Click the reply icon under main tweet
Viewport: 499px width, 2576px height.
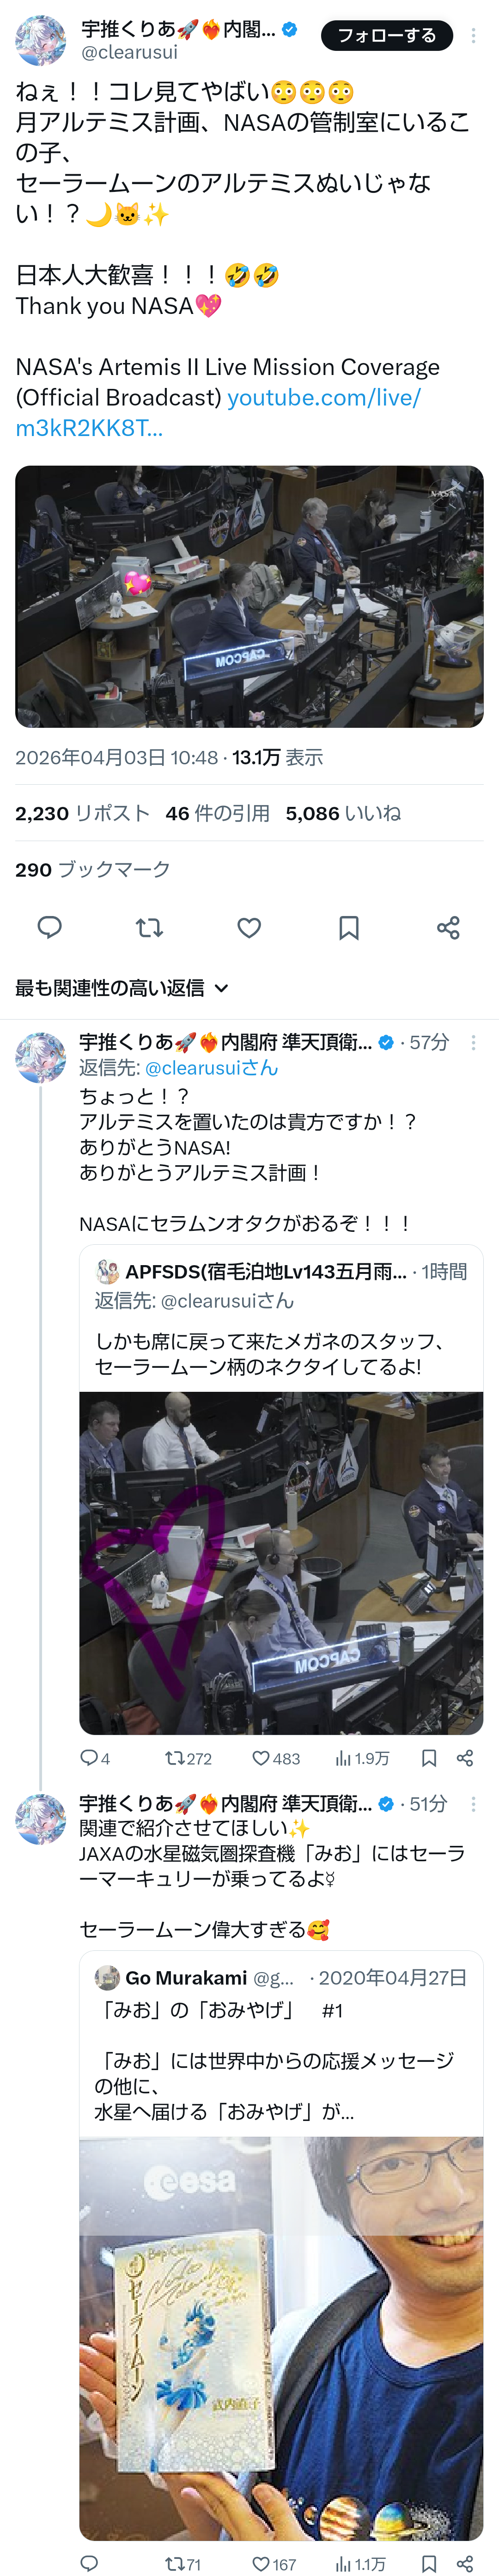pos(49,927)
